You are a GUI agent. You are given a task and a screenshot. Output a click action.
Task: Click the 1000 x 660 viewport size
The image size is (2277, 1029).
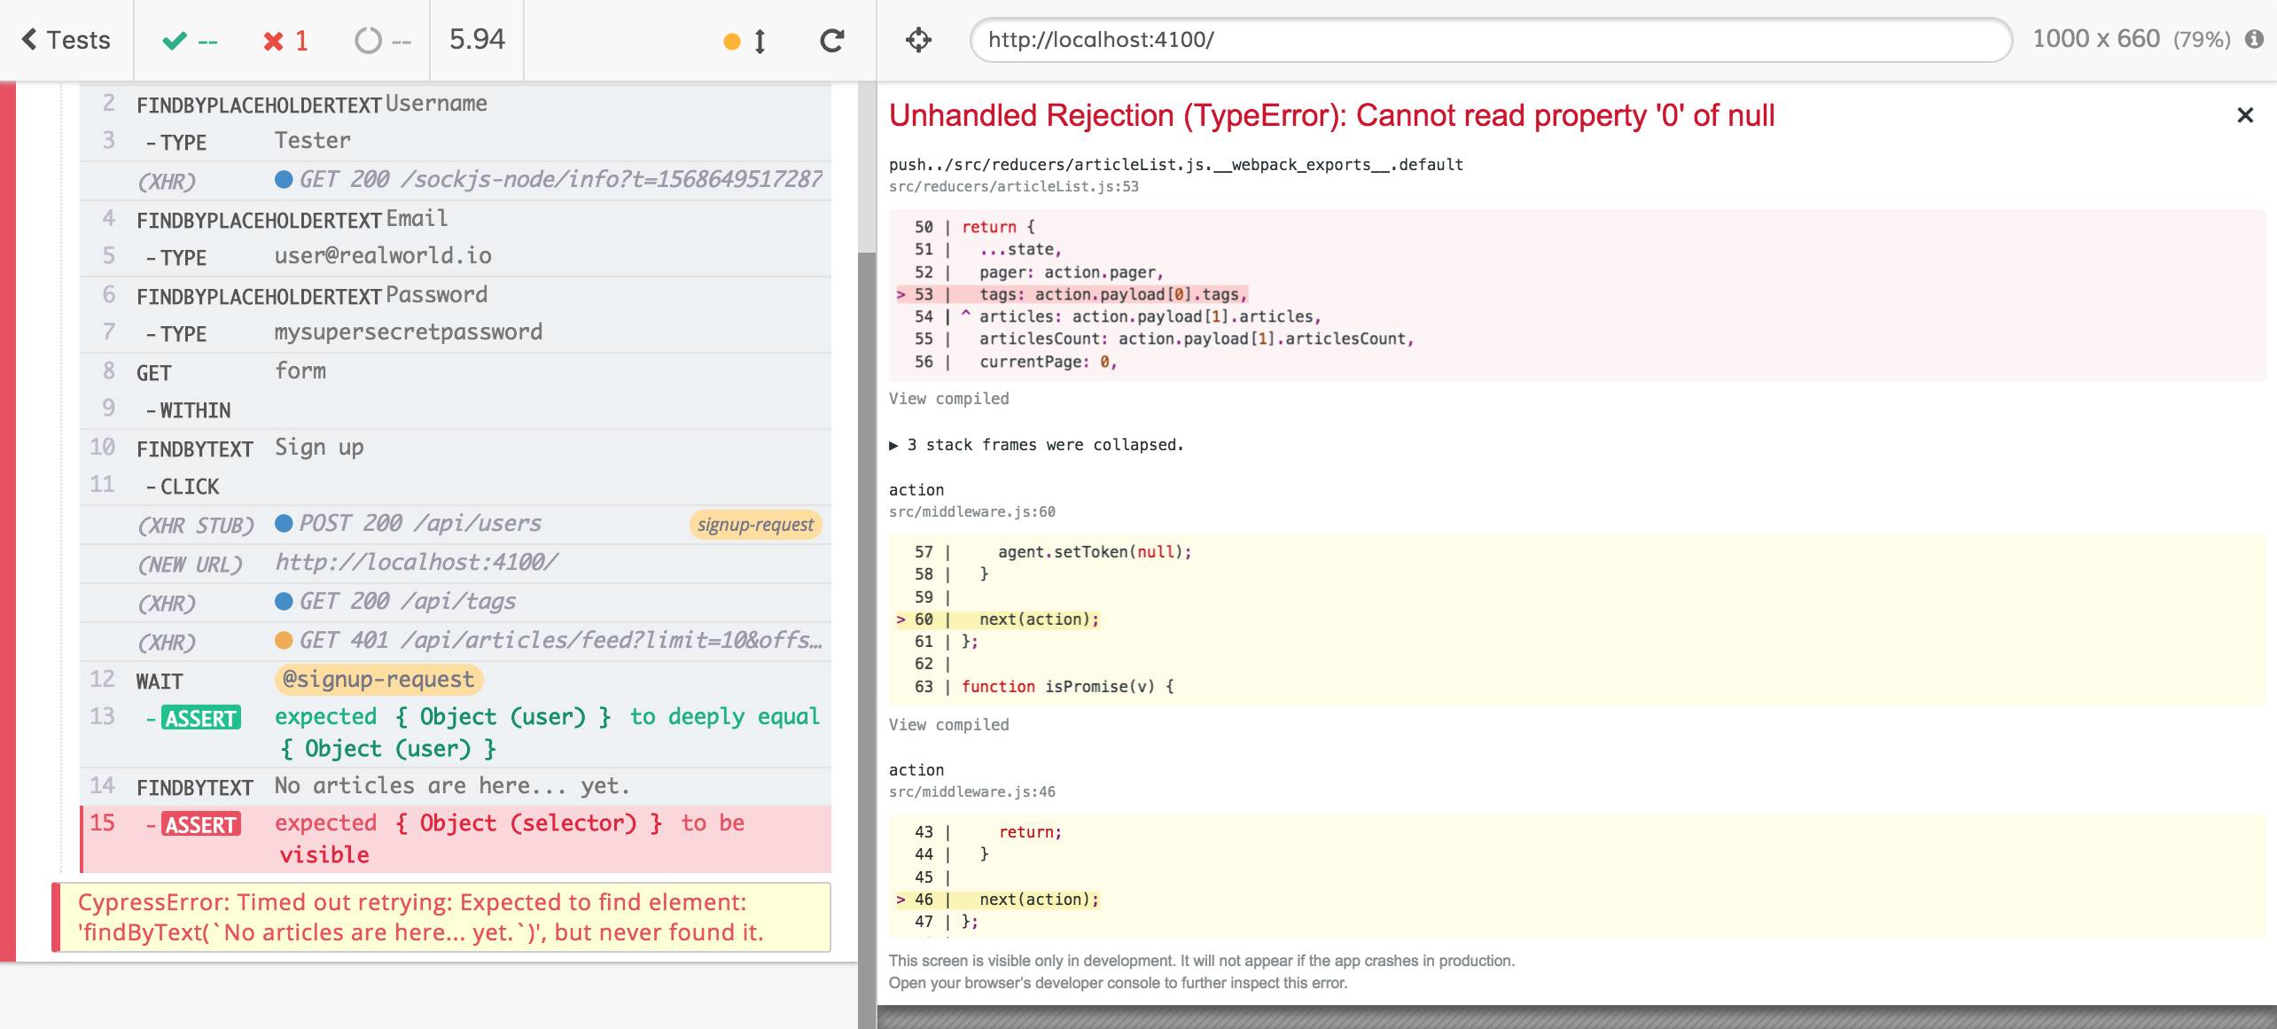[x=2096, y=39]
